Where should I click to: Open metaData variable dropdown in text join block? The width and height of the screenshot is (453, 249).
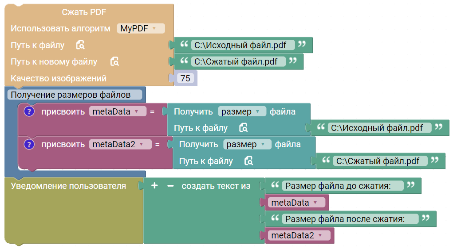(x=296, y=203)
